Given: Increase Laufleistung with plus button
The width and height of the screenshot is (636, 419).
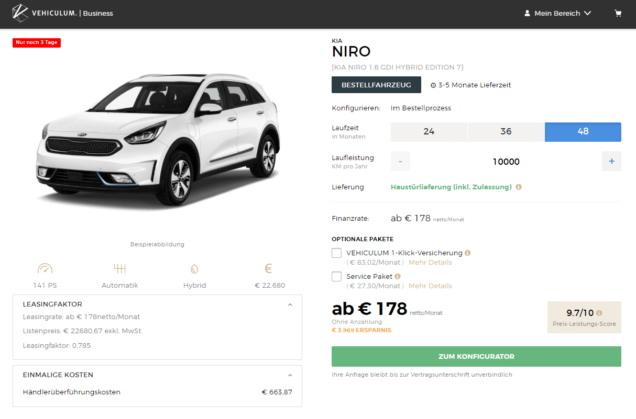Looking at the screenshot, I should point(611,162).
